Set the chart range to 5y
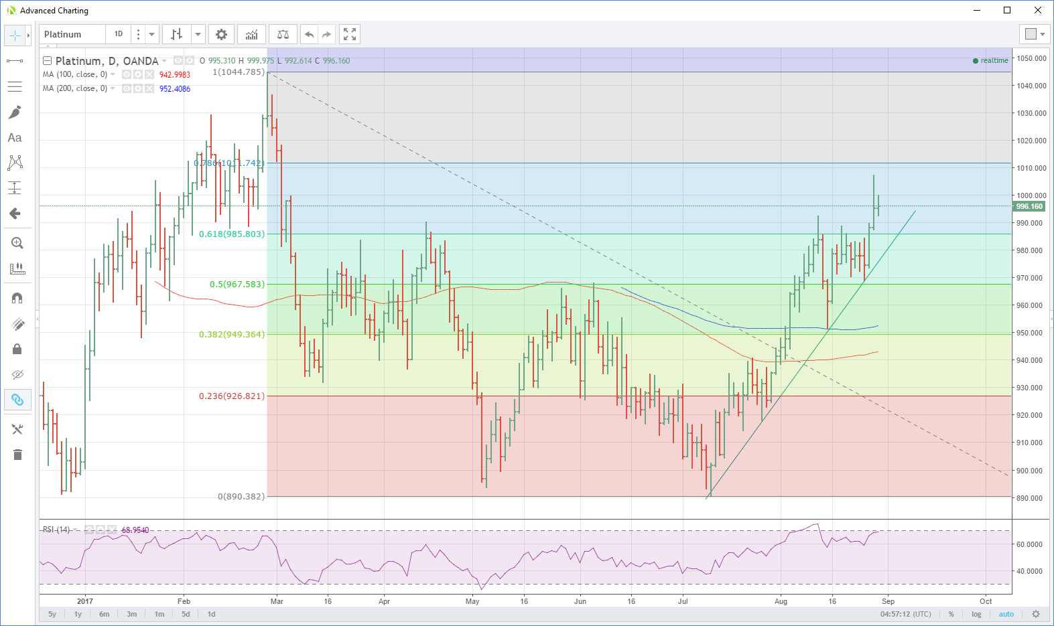Image resolution: width=1054 pixels, height=626 pixels. click(52, 614)
